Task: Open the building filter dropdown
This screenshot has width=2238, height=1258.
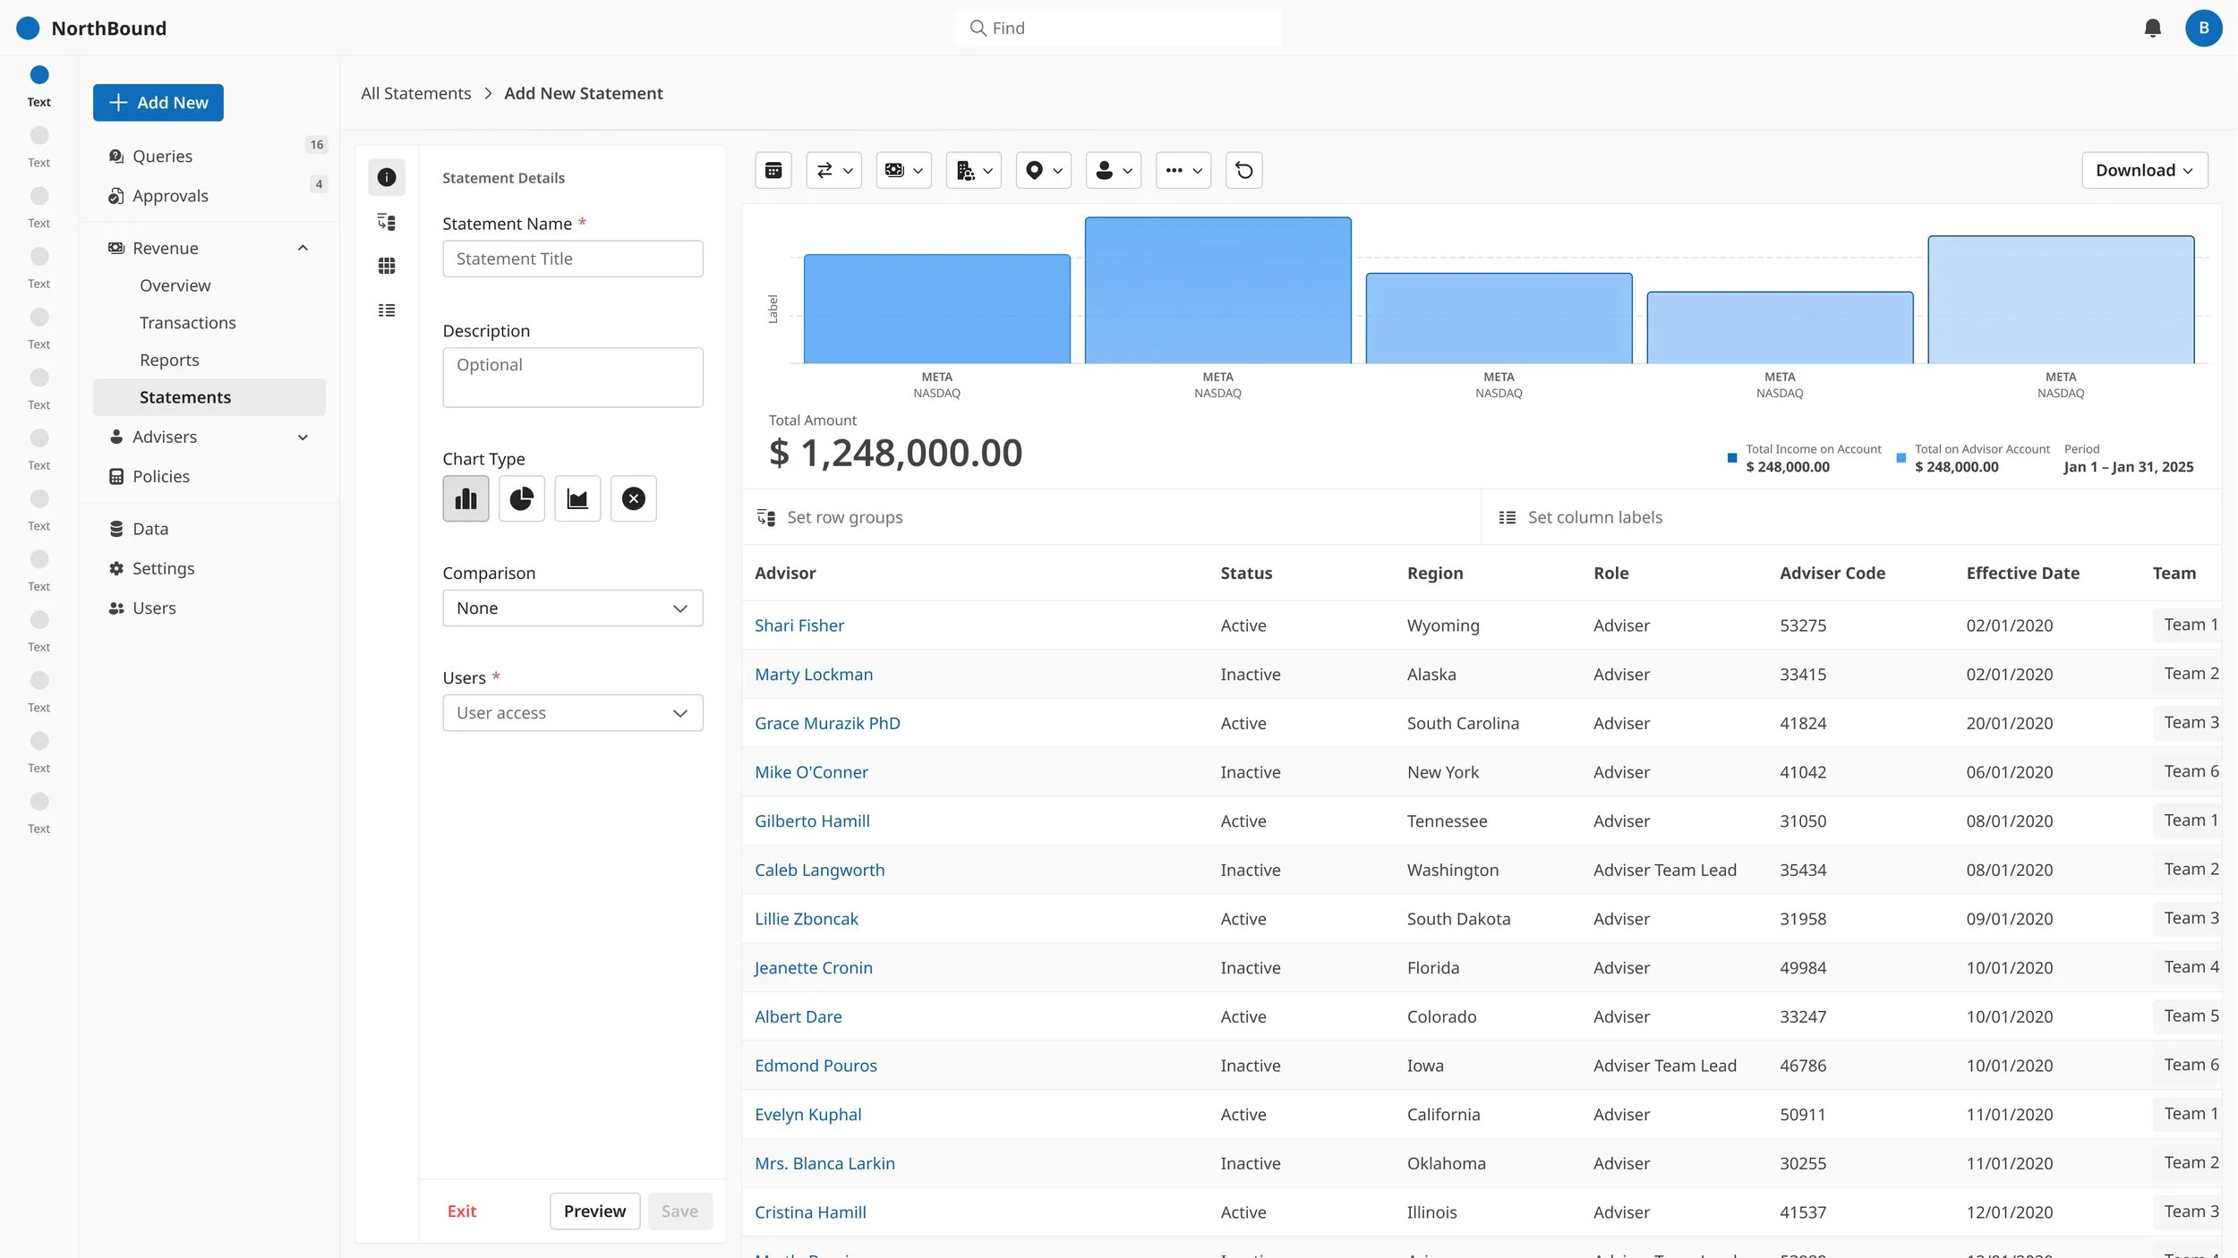Action: click(973, 170)
